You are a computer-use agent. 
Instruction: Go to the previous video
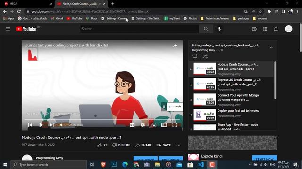[x=30, y=125]
